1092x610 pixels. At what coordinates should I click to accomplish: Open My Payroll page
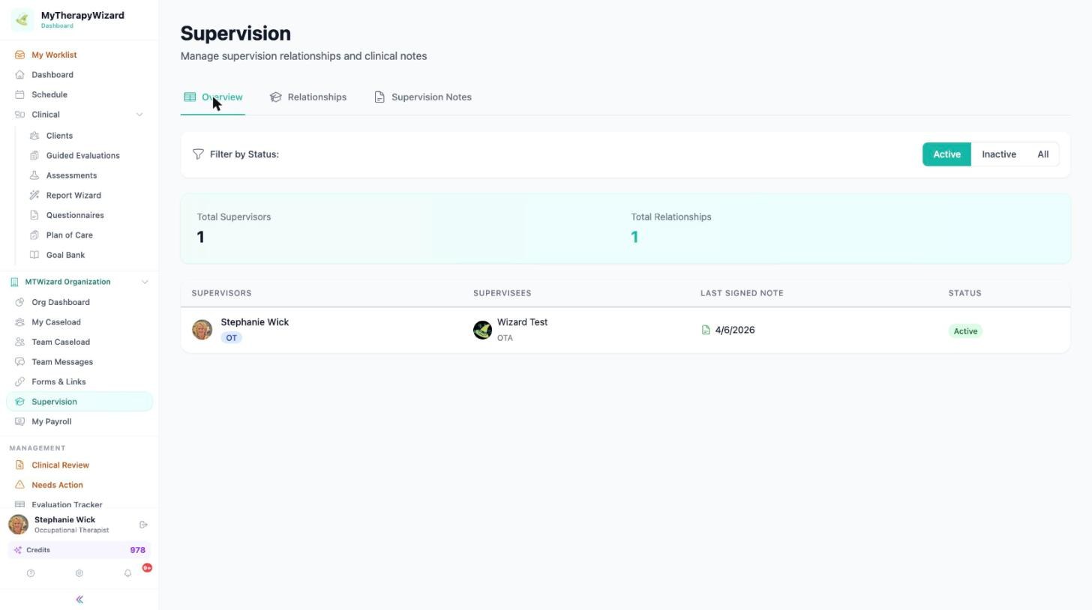pos(79,421)
